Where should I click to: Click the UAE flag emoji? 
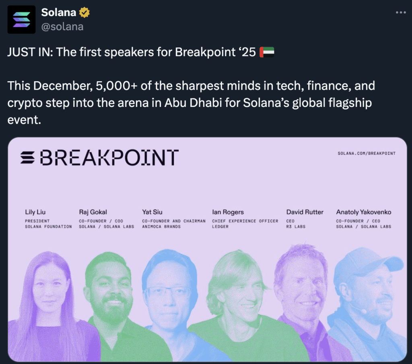[267, 52]
